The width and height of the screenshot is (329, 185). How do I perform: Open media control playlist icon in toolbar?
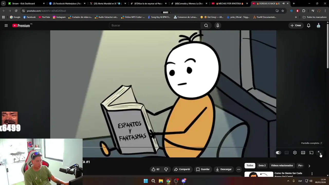[313, 11]
